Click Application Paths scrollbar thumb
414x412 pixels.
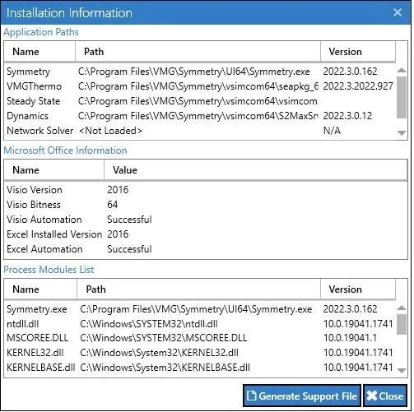[402, 97]
